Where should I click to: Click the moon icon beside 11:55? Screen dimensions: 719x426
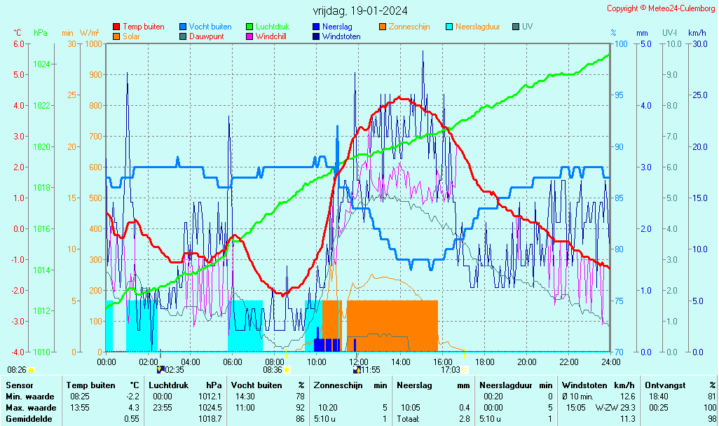357,369
